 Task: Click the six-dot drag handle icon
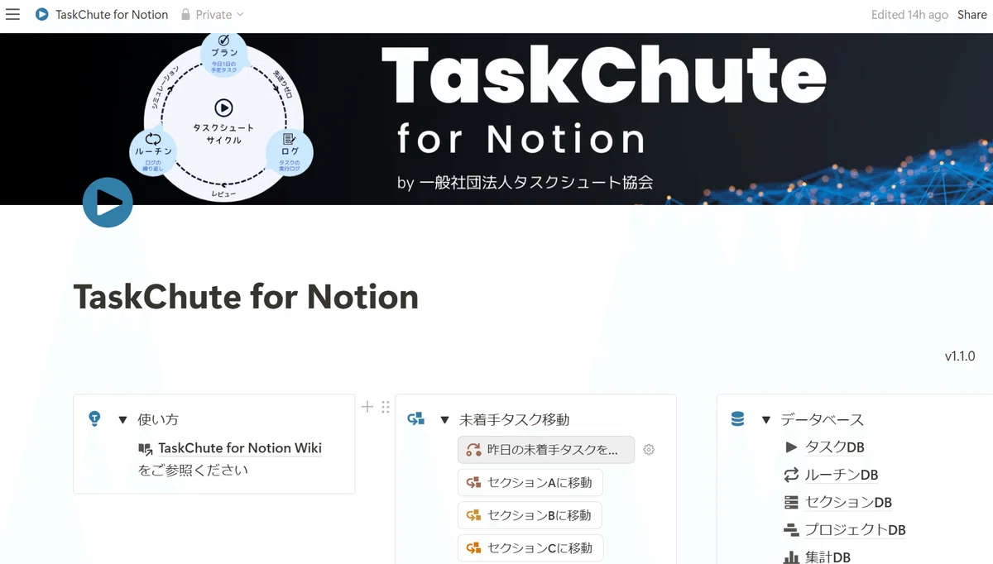tap(386, 406)
